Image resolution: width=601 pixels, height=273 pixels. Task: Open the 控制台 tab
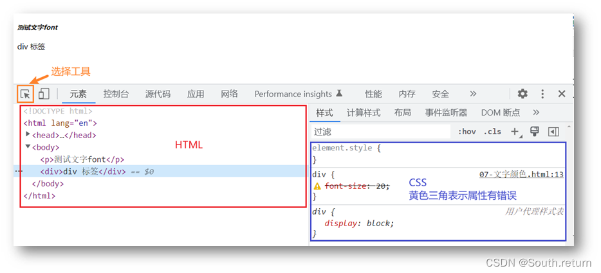(x=116, y=94)
